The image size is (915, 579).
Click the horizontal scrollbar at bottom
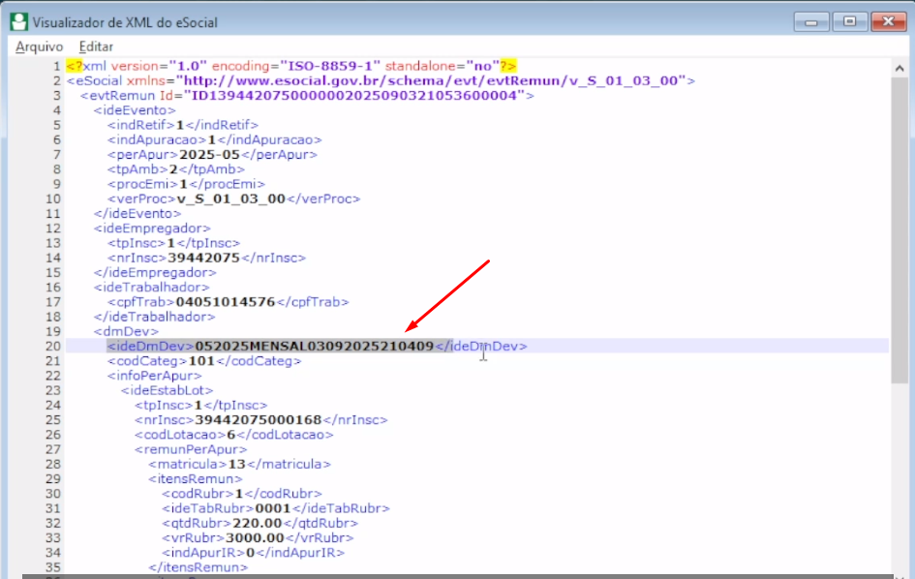click(457, 576)
